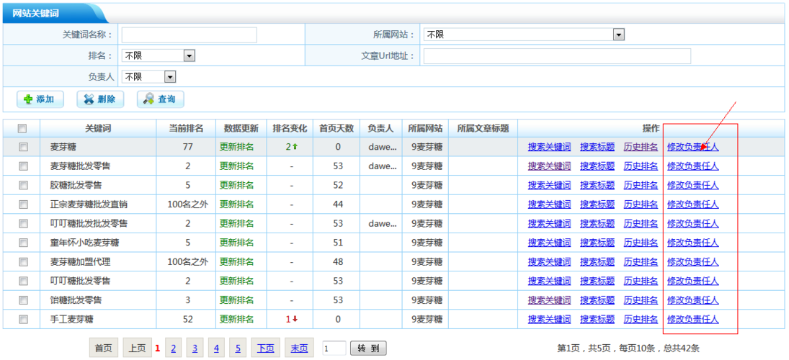Click the current page number 1
This screenshot has height=360, width=789.
click(158, 348)
